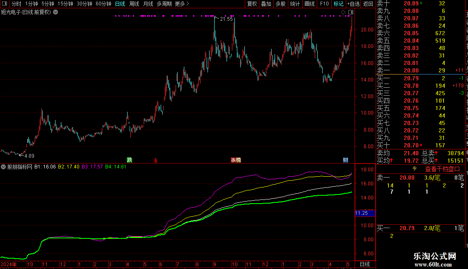Image resolution: width=468 pixels, height=269 pixels.
Task: Select the 5分钟 period tab
Action: (48, 4)
